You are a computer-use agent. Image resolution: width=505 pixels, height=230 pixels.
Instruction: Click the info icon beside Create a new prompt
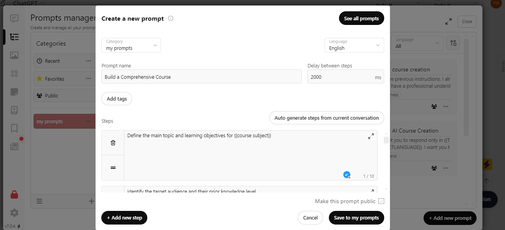coord(171,18)
